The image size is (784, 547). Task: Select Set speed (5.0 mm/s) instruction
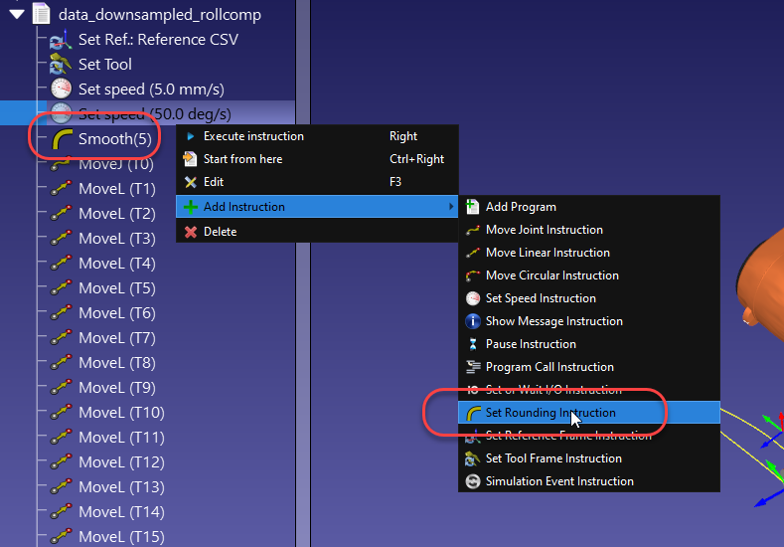[151, 90]
